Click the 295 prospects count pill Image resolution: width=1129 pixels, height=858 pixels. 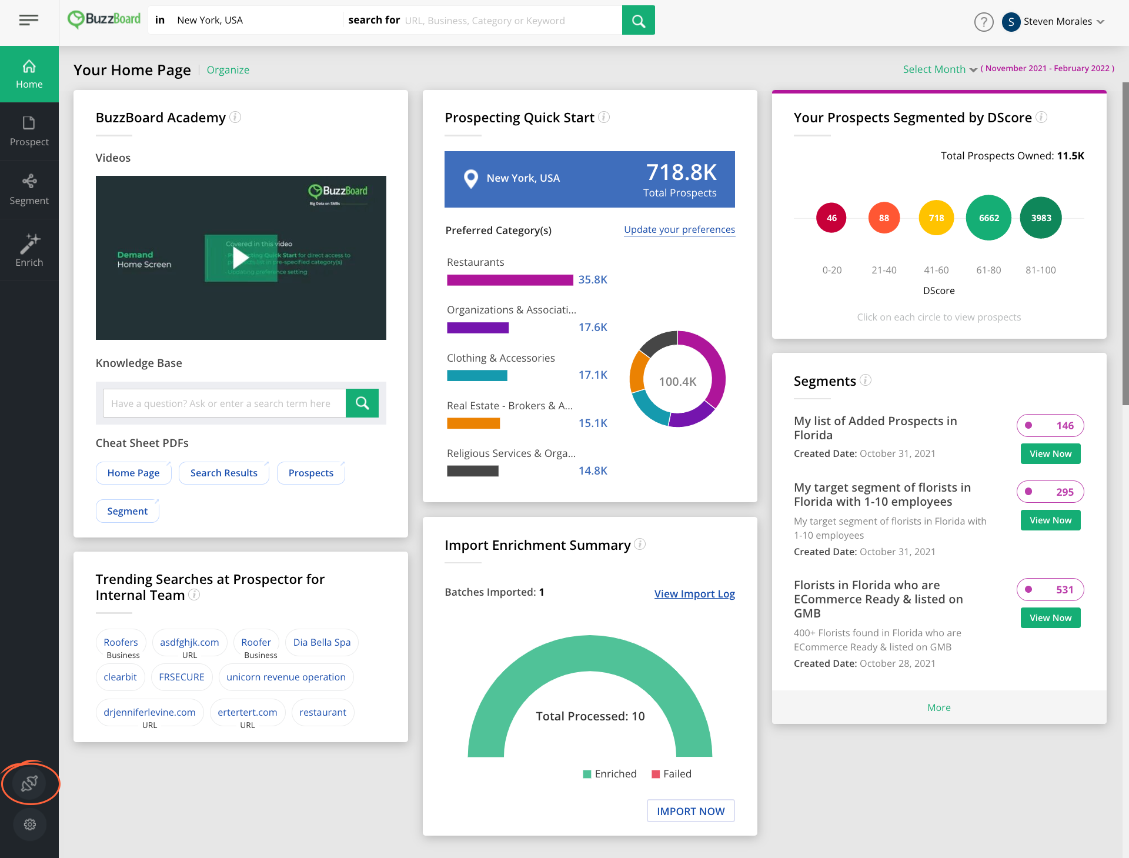click(1050, 492)
